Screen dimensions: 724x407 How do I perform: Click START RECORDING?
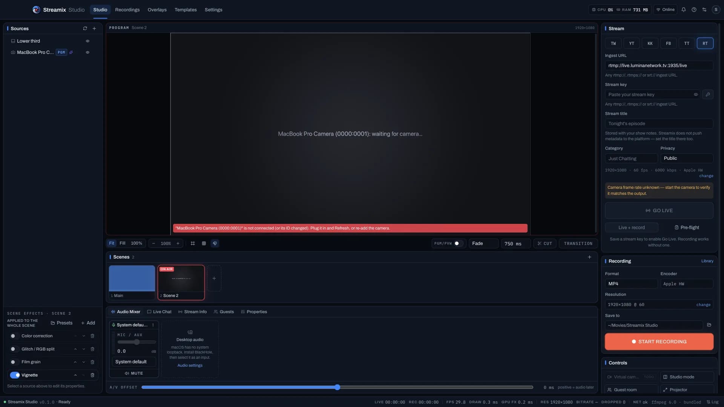tap(659, 342)
